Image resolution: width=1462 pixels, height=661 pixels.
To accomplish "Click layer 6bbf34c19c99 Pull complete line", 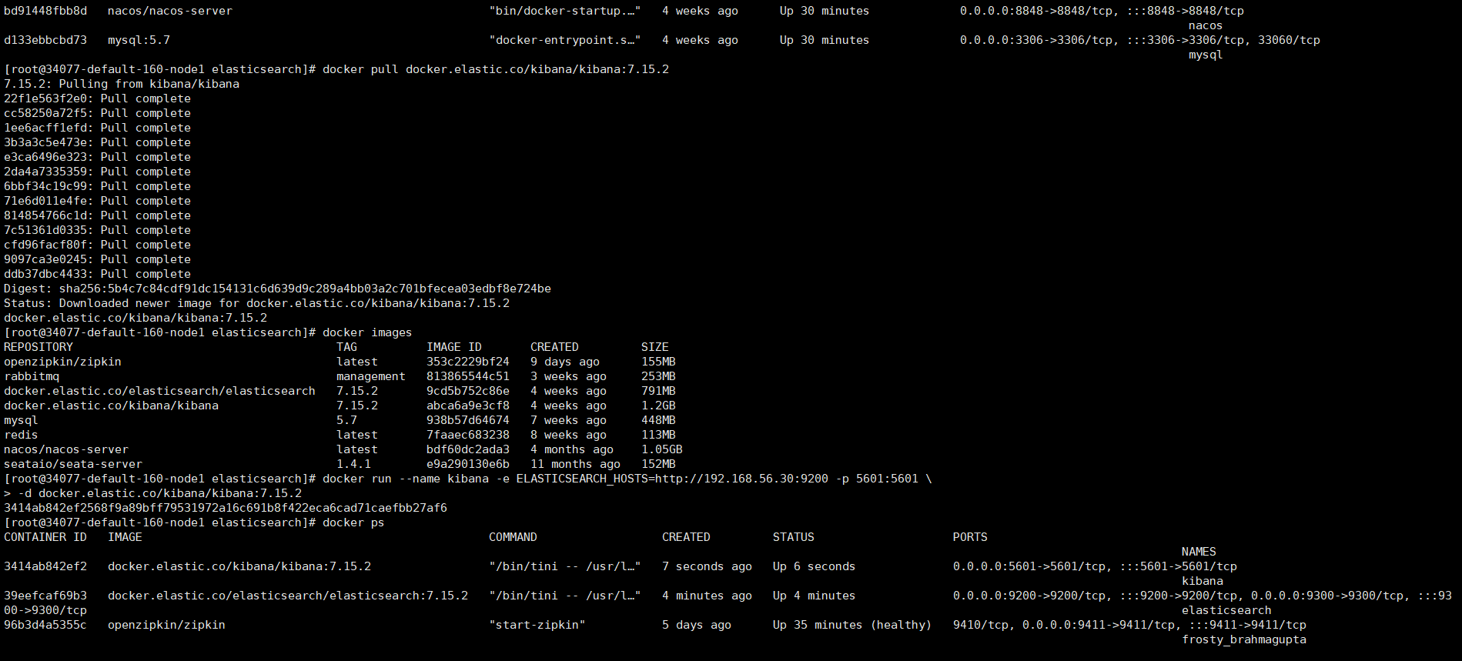I will click(x=97, y=186).
